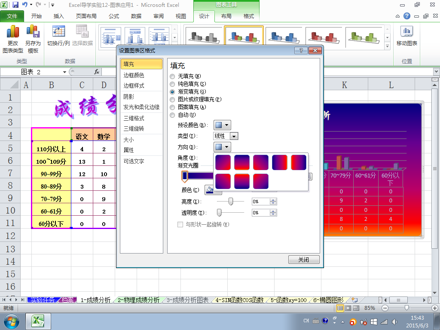The width and height of the screenshot is (440, 330).
Task: Pick fifth gradient direction swatch in top row
Action: (299, 162)
